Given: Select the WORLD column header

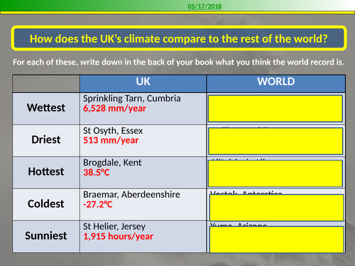Looking at the screenshot, I should (x=276, y=84).
